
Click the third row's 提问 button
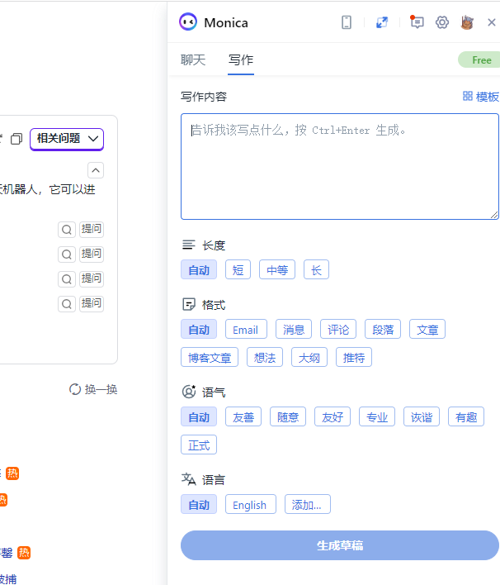coord(92,278)
